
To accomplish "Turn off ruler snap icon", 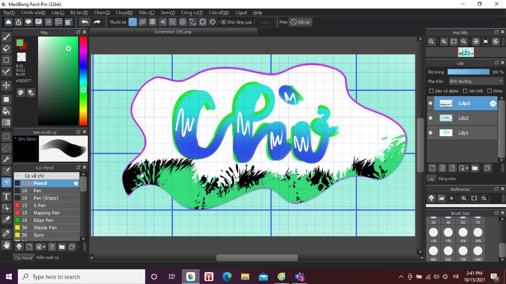I will point(132,22).
